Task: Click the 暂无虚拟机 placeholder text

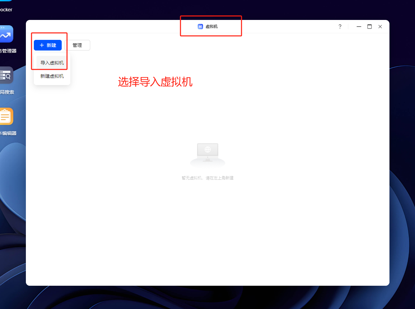Action: [x=208, y=178]
